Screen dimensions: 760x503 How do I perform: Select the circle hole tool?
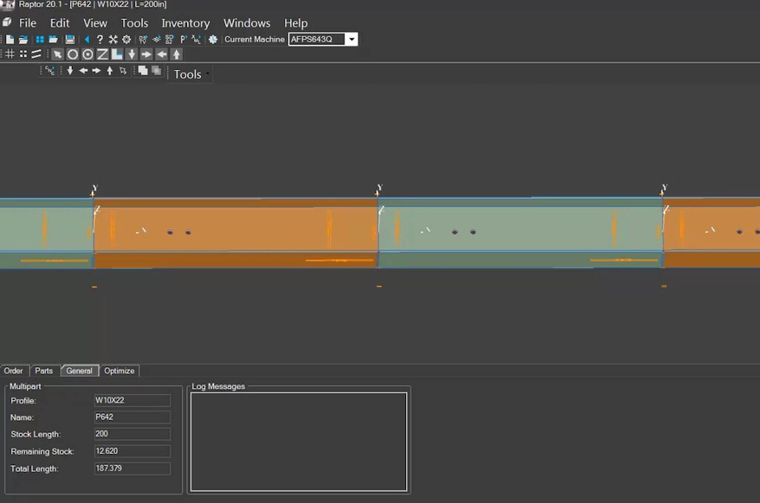73,54
